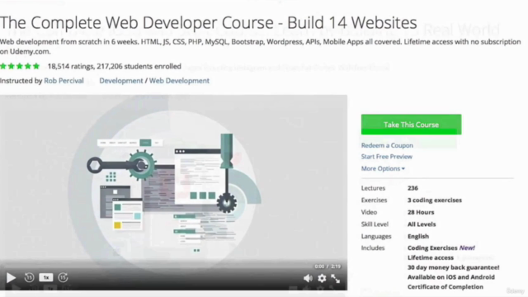This screenshot has width=528, height=297.
Task: Click the video time display 0:00 / 2:19
Action: [328, 266]
